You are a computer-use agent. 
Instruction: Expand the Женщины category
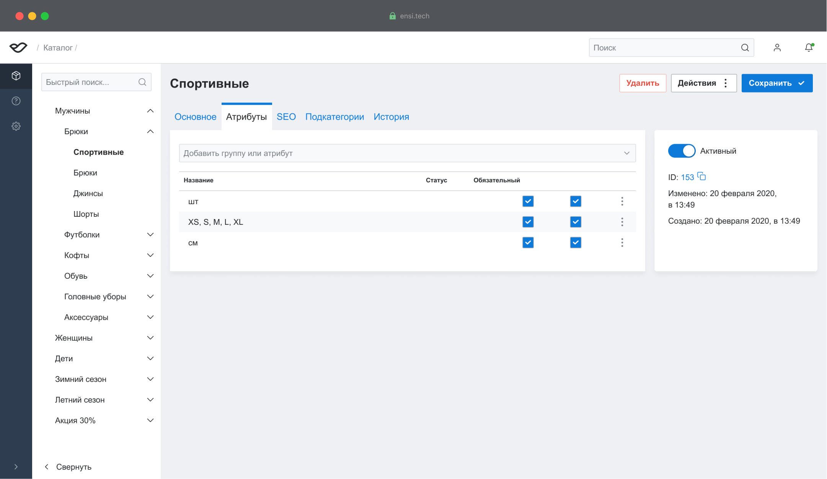point(150,338)
